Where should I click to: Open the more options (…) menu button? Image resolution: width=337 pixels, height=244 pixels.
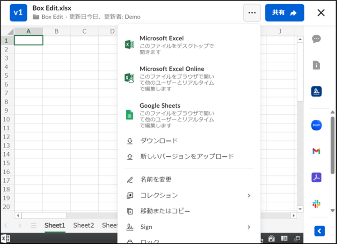coord(252,13)
